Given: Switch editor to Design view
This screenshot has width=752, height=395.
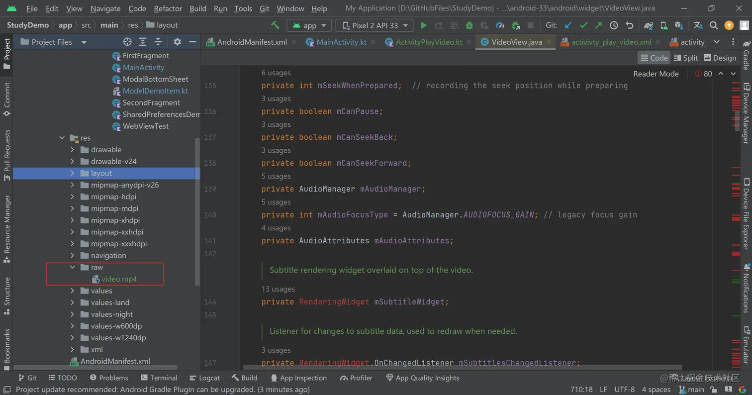Looking at the screenshot, I should (720, 58).
